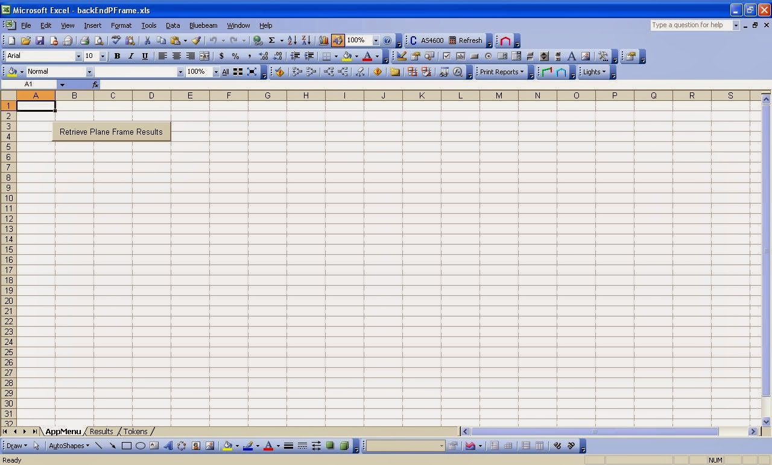The height and width of the screenshot is (465, 772).
Task: Run the Spelling check icon
Action: (x=116, y=40)
